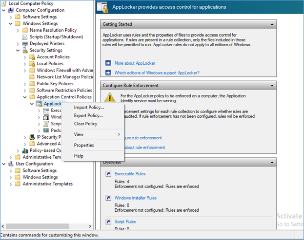Expand the Name Resolution Policy node

point(18,30)
